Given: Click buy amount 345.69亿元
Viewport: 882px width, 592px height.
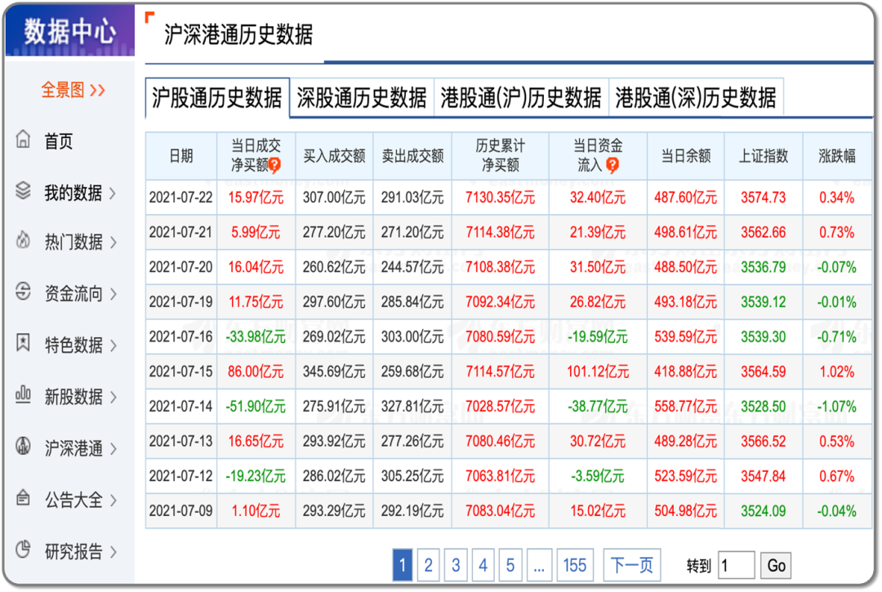Looking at the screenshot, I should coord(334,372).
